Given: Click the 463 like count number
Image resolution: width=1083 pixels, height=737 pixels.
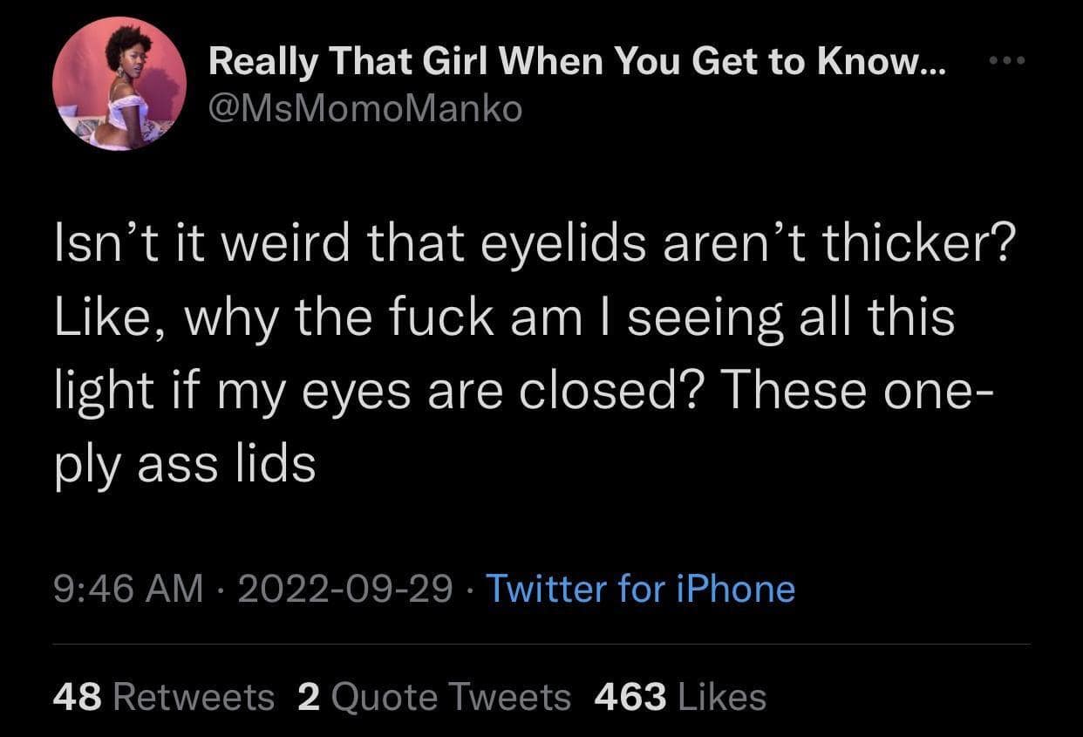Looking at the screenshot, I should point(630,697).
